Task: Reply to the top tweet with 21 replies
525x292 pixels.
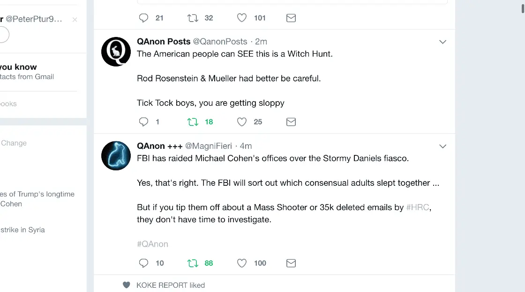Action: point(144,18)
